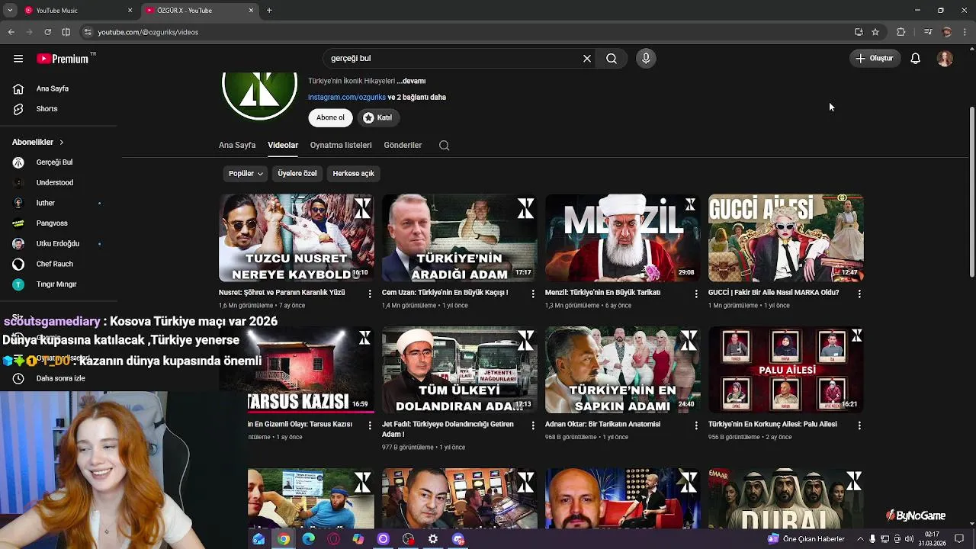This screenshot has width=976, height=549.
Task: Open the Palu Ailesi video thumbnail
Action: (x=785, y=370)
